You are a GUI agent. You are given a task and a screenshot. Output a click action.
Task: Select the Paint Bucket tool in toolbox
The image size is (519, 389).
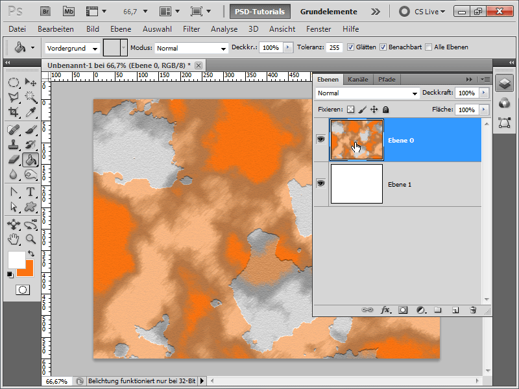pyautogui.click(x=30, y=159)
